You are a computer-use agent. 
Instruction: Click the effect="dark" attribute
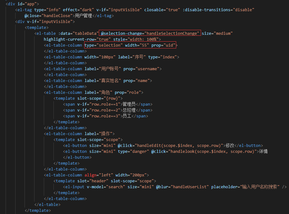[78, 10]
